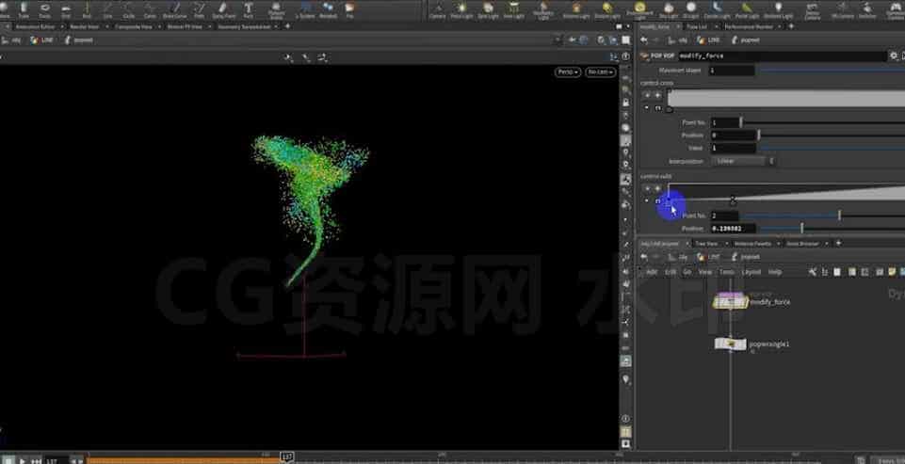Select the Metaball shelf tool
Screen dimensions: 905x464
tap(328, 9)
